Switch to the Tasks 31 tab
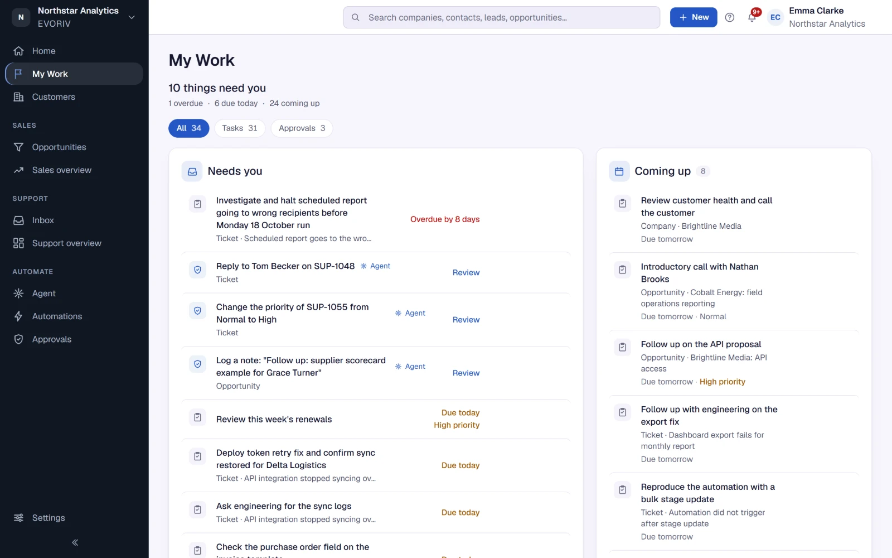892x558 pixels. tap(240, 128)
